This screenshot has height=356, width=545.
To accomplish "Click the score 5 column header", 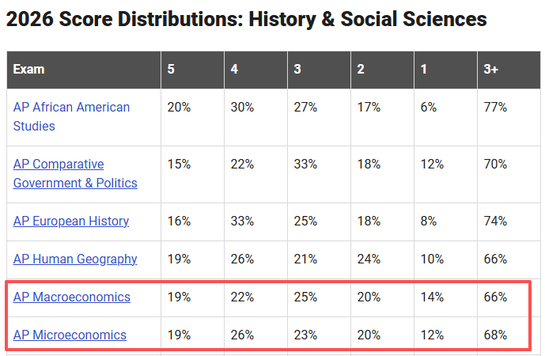I will 192,70.
